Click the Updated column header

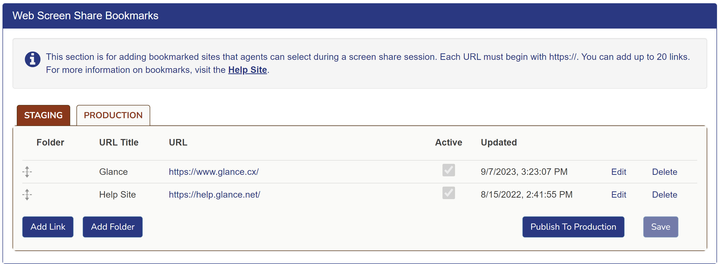coord(499,143)
